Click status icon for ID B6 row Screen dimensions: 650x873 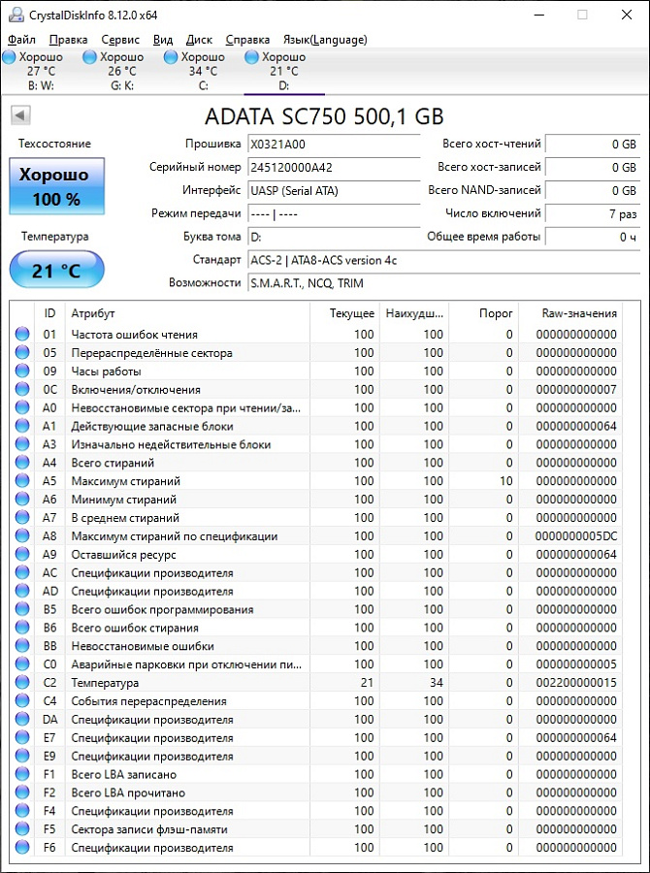pos(22,628)
